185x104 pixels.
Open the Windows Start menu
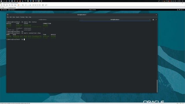pos(1,1)
